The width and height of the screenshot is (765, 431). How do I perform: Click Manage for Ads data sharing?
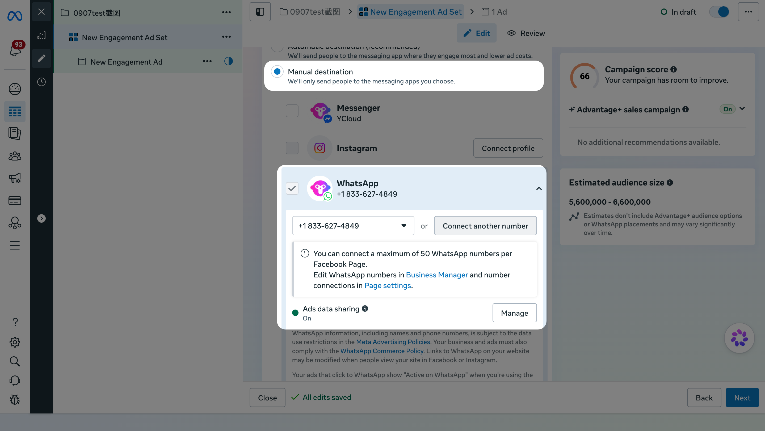(x=514, y=313)
